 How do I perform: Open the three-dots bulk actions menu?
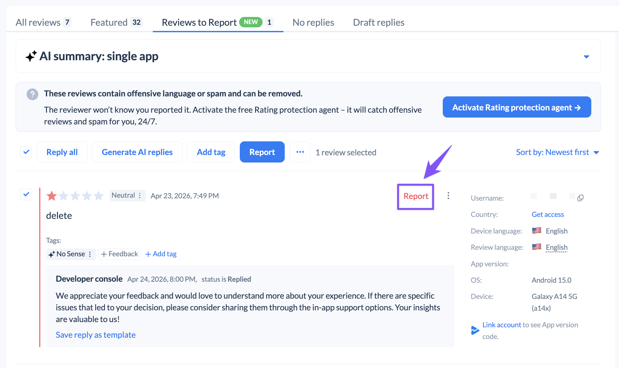click(x=300, y=152)
